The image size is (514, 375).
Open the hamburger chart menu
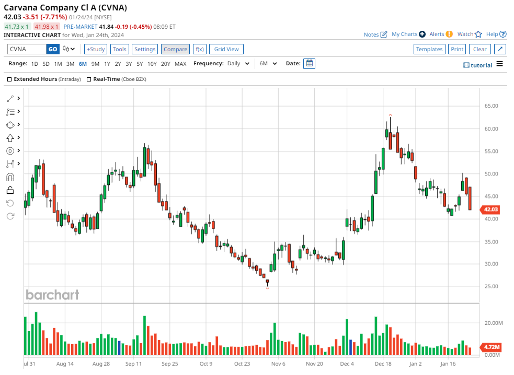click(x=499, y=64)
